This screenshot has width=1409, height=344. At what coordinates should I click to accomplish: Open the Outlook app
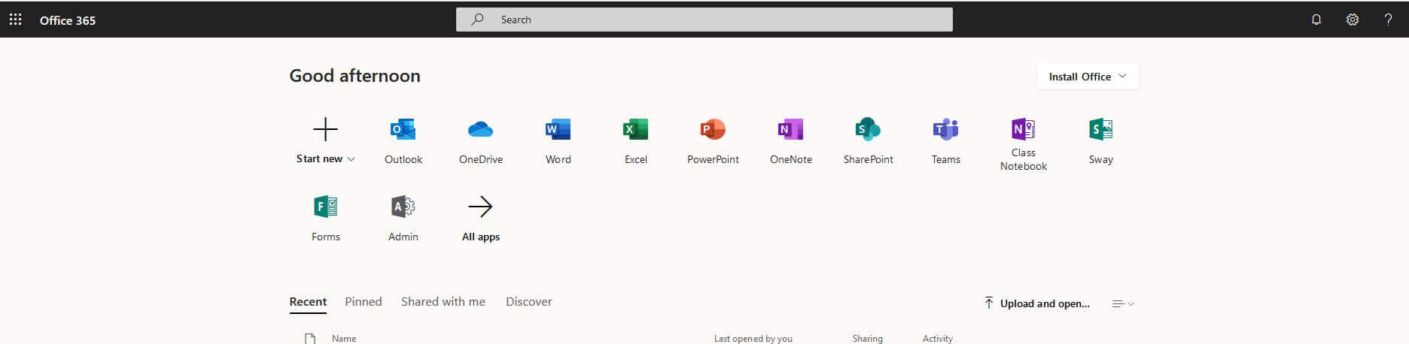[x=403, y=141]
